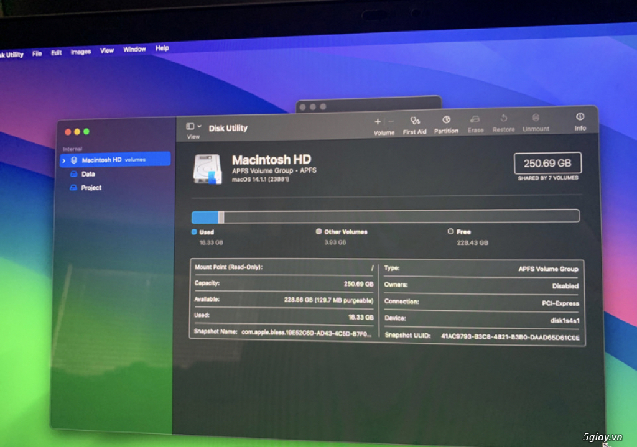Click the add volume plus icon
This screenshot has width=637, height=447.
click(x=378, y=121)
